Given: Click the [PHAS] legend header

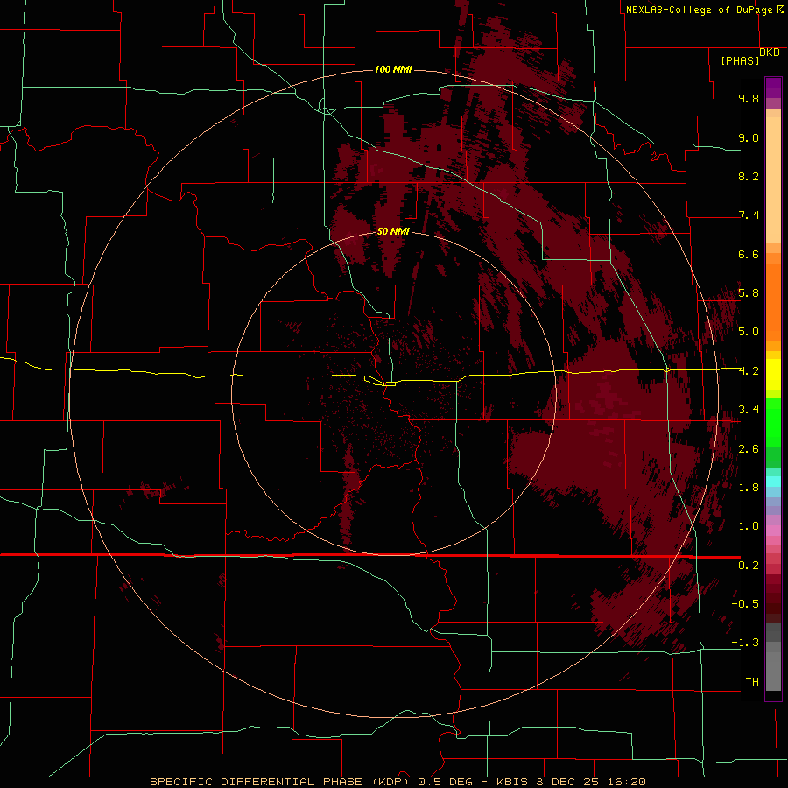Looking at the screenshot, I should click(x=740, y=60).
